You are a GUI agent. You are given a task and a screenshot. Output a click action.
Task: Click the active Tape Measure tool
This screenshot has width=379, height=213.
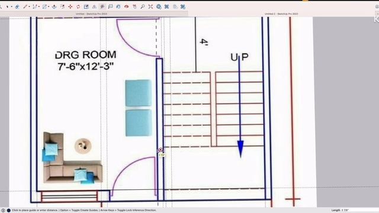[102, 7]
